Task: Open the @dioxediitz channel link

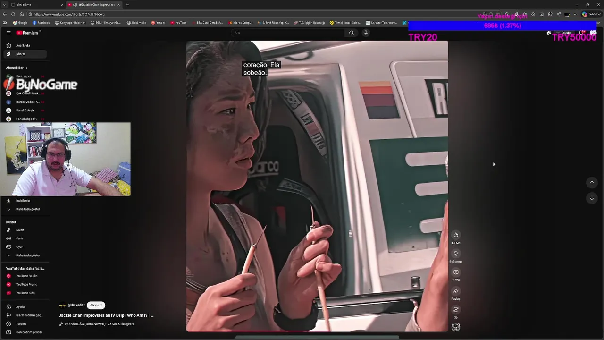Action: click(x=76, y=306)
